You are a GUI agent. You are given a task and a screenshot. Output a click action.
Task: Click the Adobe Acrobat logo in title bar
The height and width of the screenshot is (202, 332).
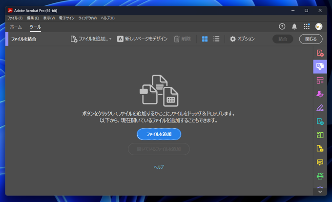click(10, 10)
